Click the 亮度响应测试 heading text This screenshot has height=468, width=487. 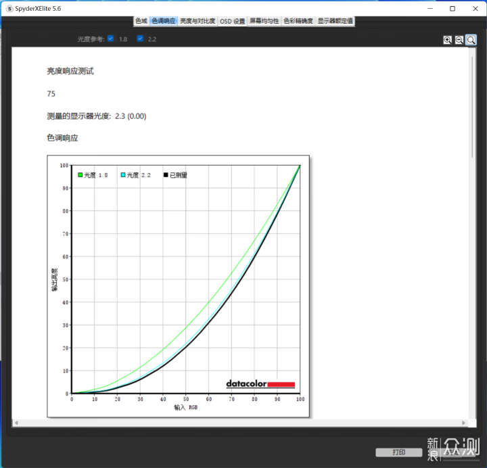tap(70, 71)
